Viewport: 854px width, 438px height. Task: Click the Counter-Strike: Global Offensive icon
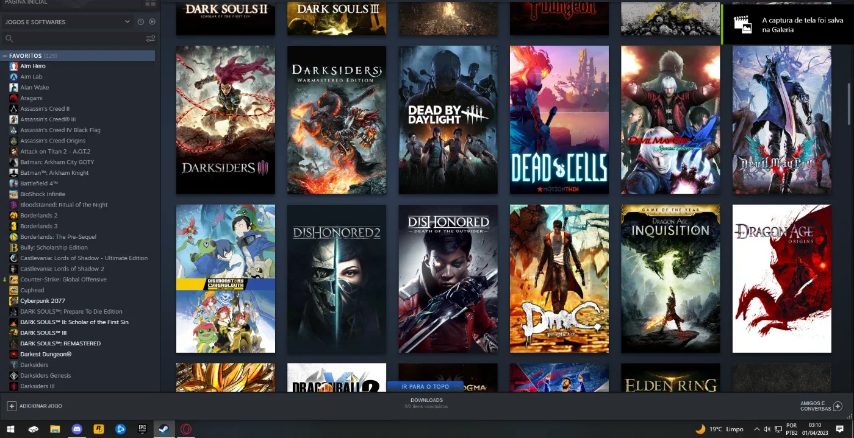click(13, 279)
